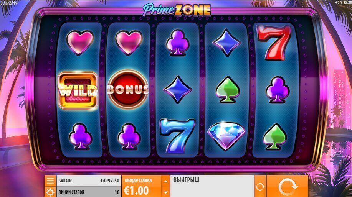This screenshot has width=352, height=197.
Task: Click the Выигрыш win panel
Action: 212,186
